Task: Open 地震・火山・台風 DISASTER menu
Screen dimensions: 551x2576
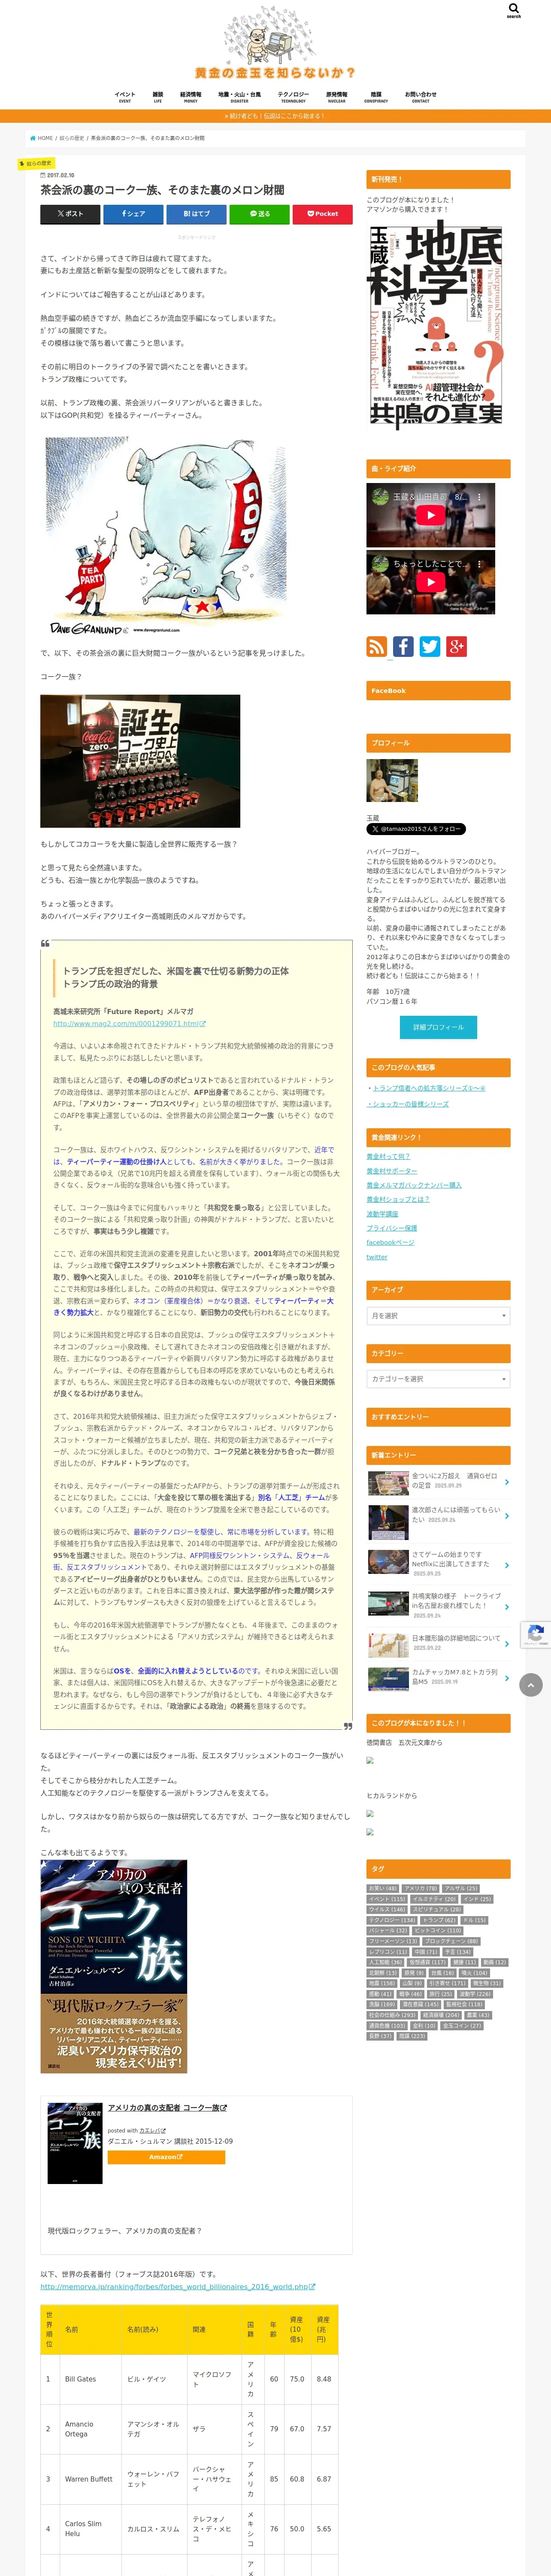Action: [x=240, y=97]
